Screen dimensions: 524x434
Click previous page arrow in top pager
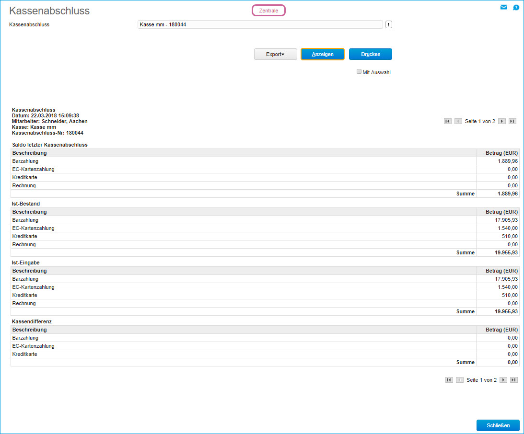tap(458, 121)
